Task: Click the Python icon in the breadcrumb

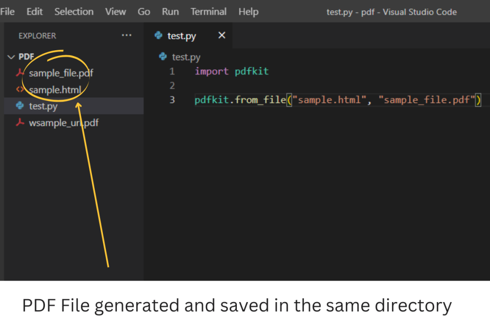Action: pyautogui.click(x=163, y=57)
